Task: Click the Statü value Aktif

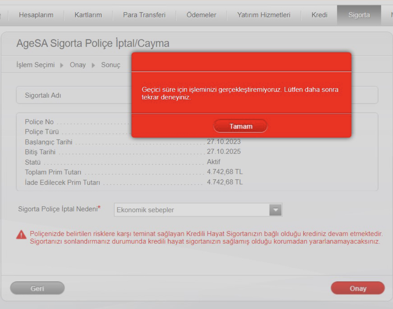Action: tap(214, 162)
